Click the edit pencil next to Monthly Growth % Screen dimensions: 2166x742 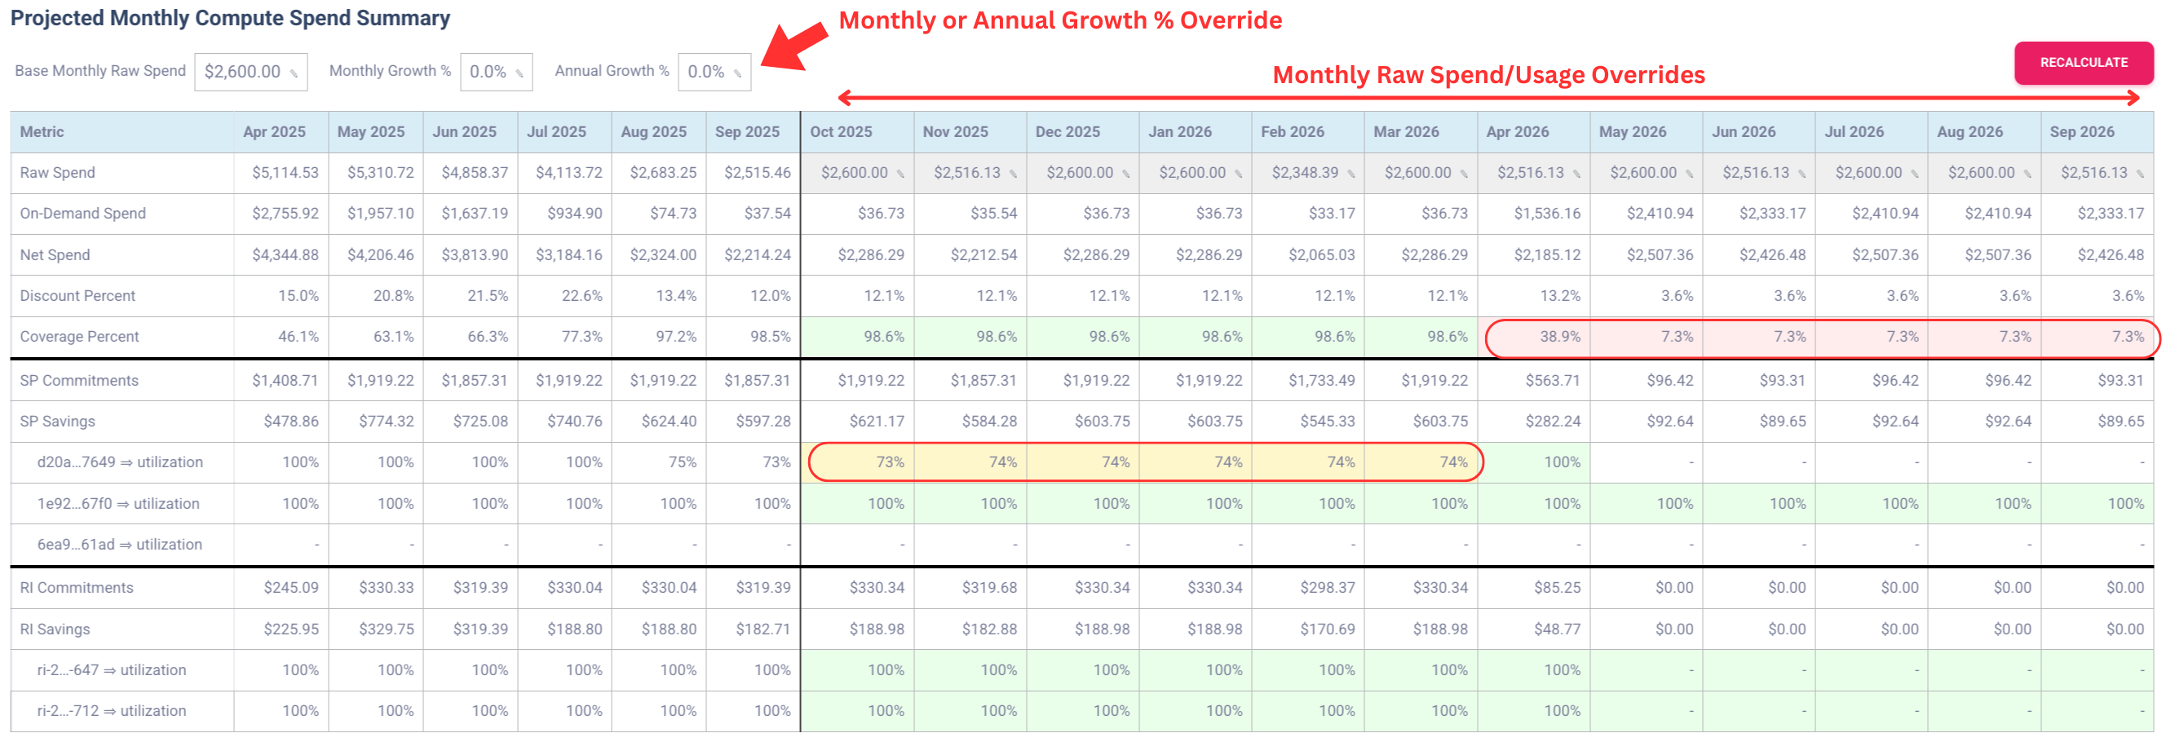pyautogui.click(x=521, y=73)
